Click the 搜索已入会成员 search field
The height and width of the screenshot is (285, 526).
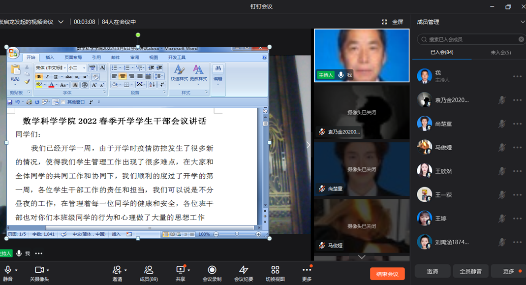(467, 39)
